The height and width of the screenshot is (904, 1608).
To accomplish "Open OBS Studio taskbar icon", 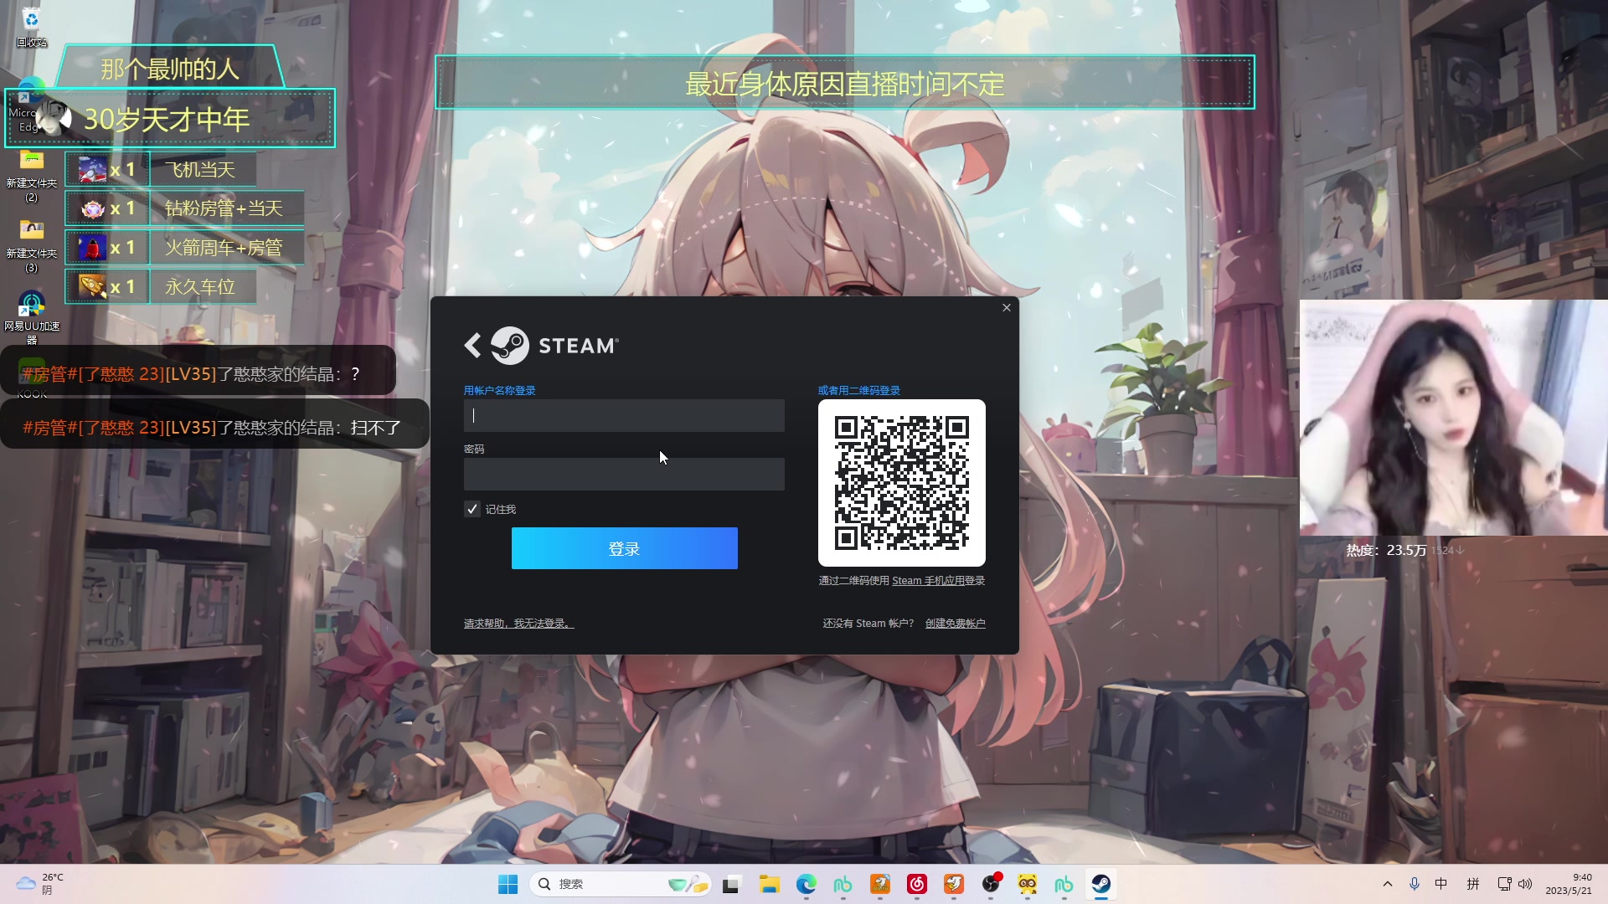I will point(991,884).
